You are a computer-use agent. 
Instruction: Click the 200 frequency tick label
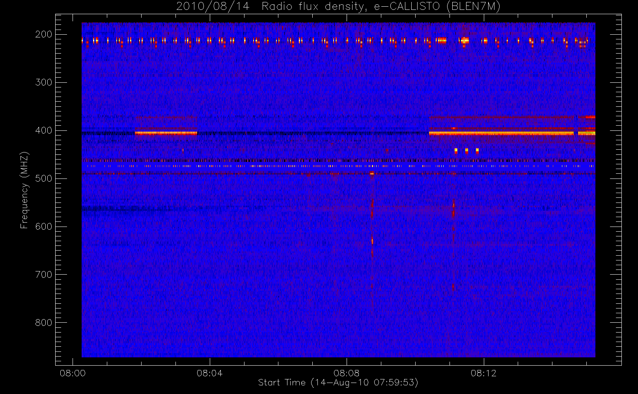pos(44,34)
